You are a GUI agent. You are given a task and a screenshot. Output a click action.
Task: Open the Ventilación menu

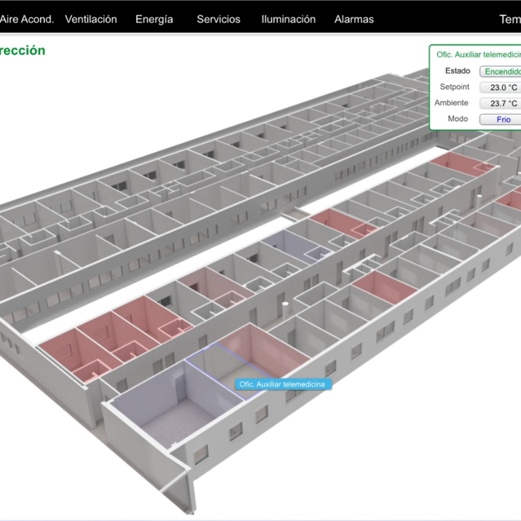point(91,19)
